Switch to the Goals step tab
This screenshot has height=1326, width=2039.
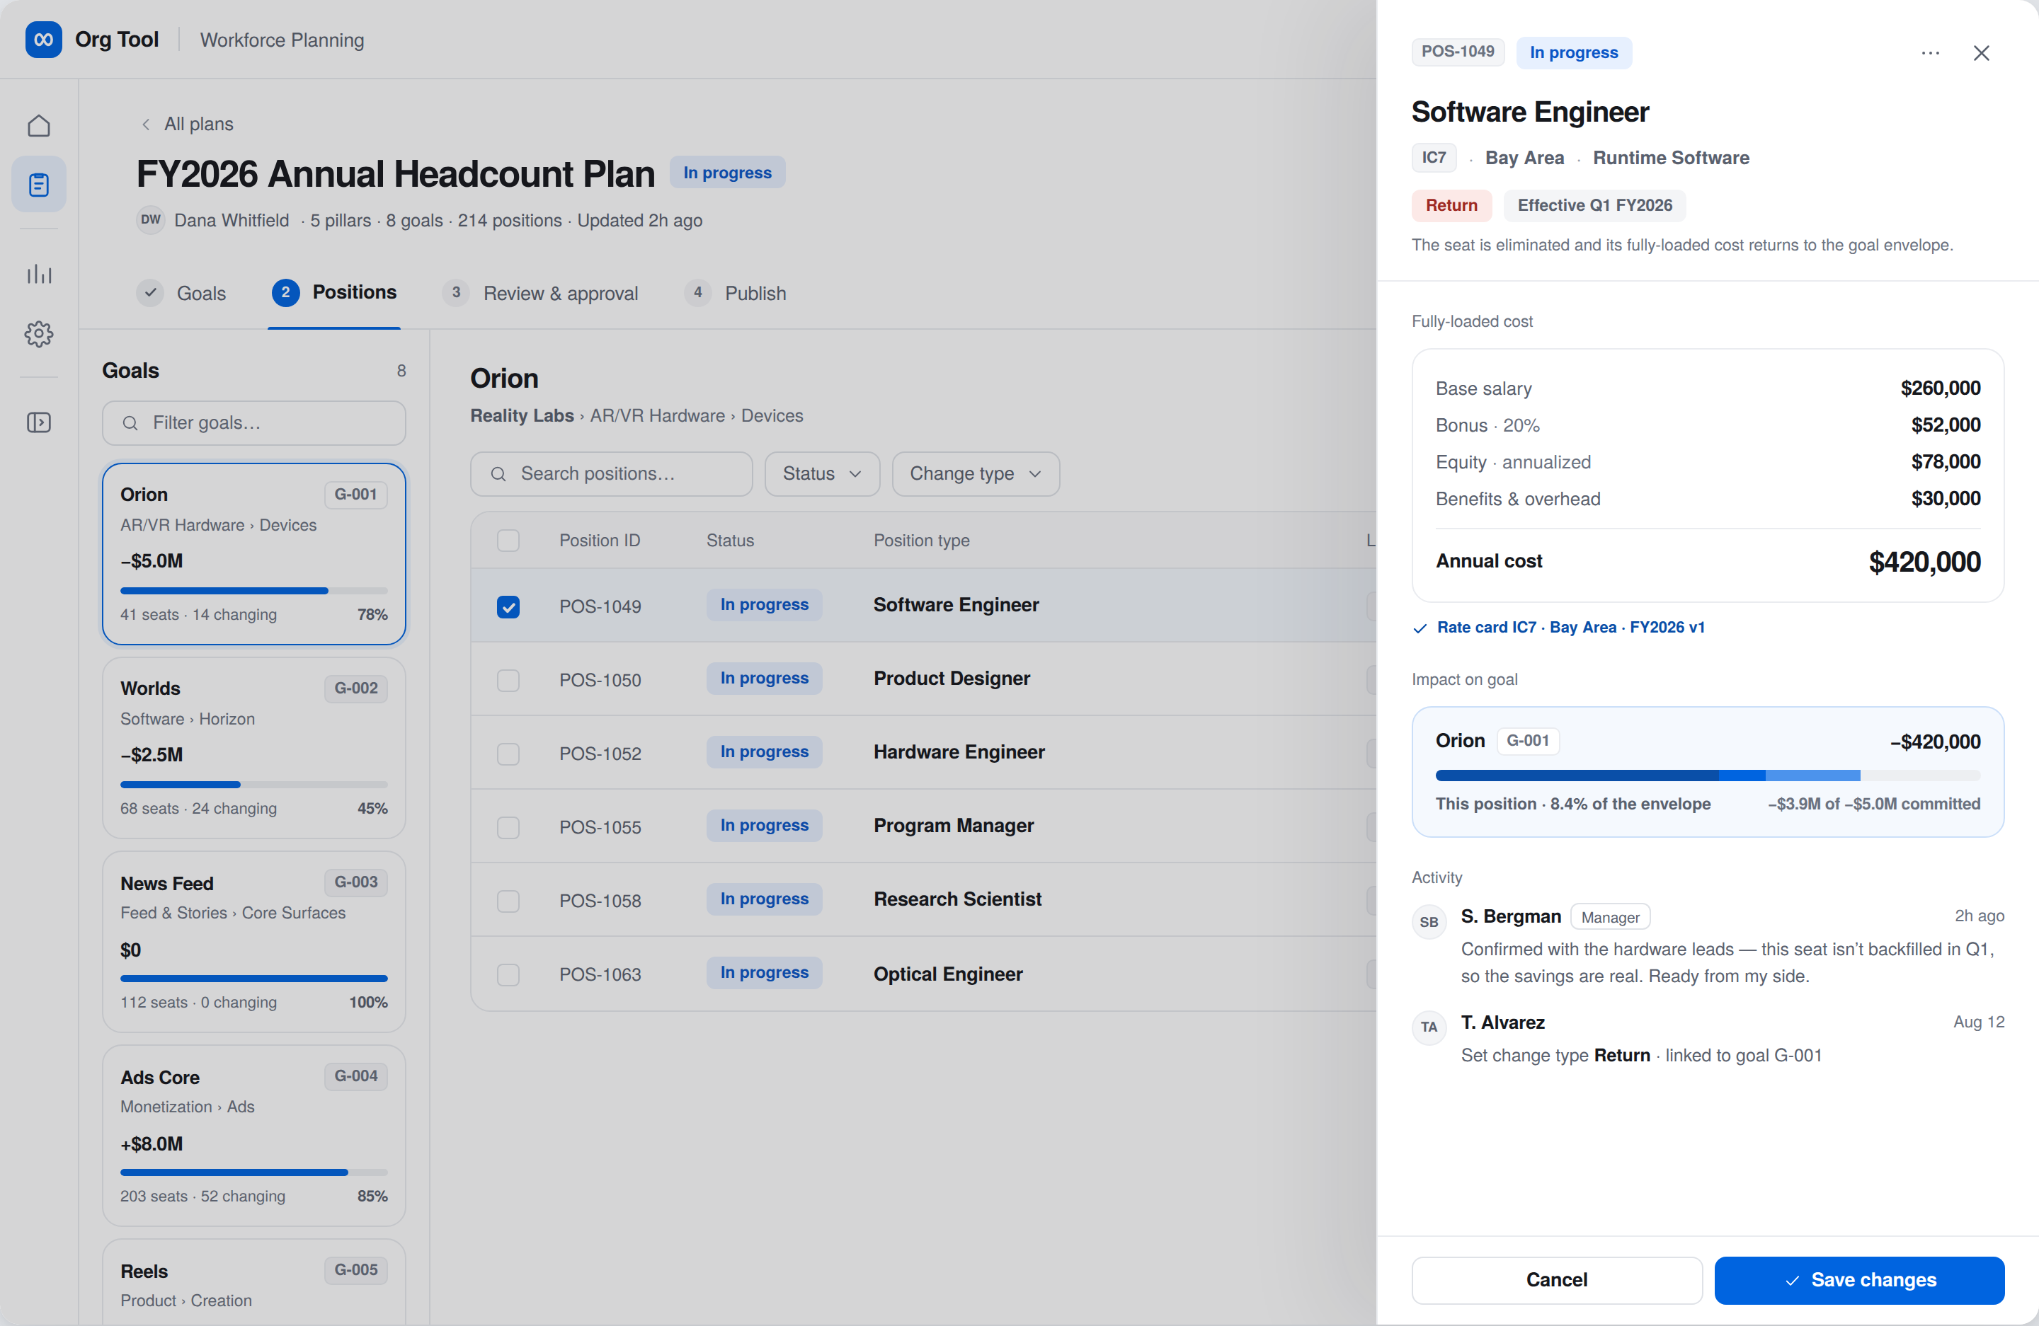coord(182,293)
